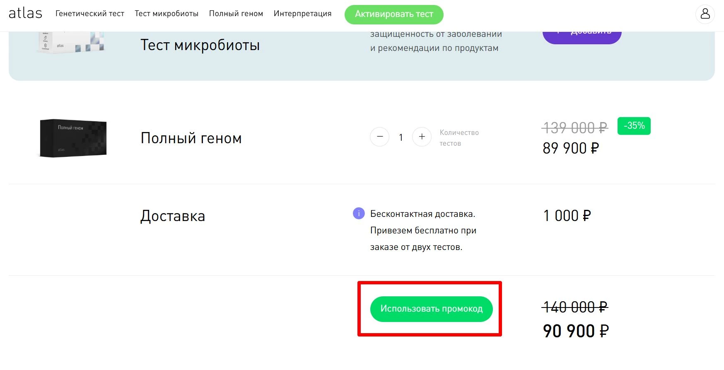
Task: Open the Генетический тест menu item
Action: coord(90,13)
